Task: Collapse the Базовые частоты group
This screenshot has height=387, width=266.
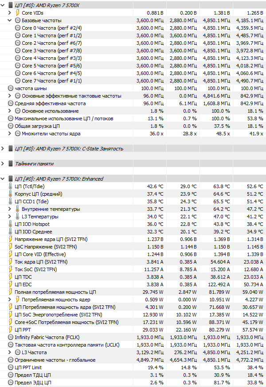Action: coord(10,20)
